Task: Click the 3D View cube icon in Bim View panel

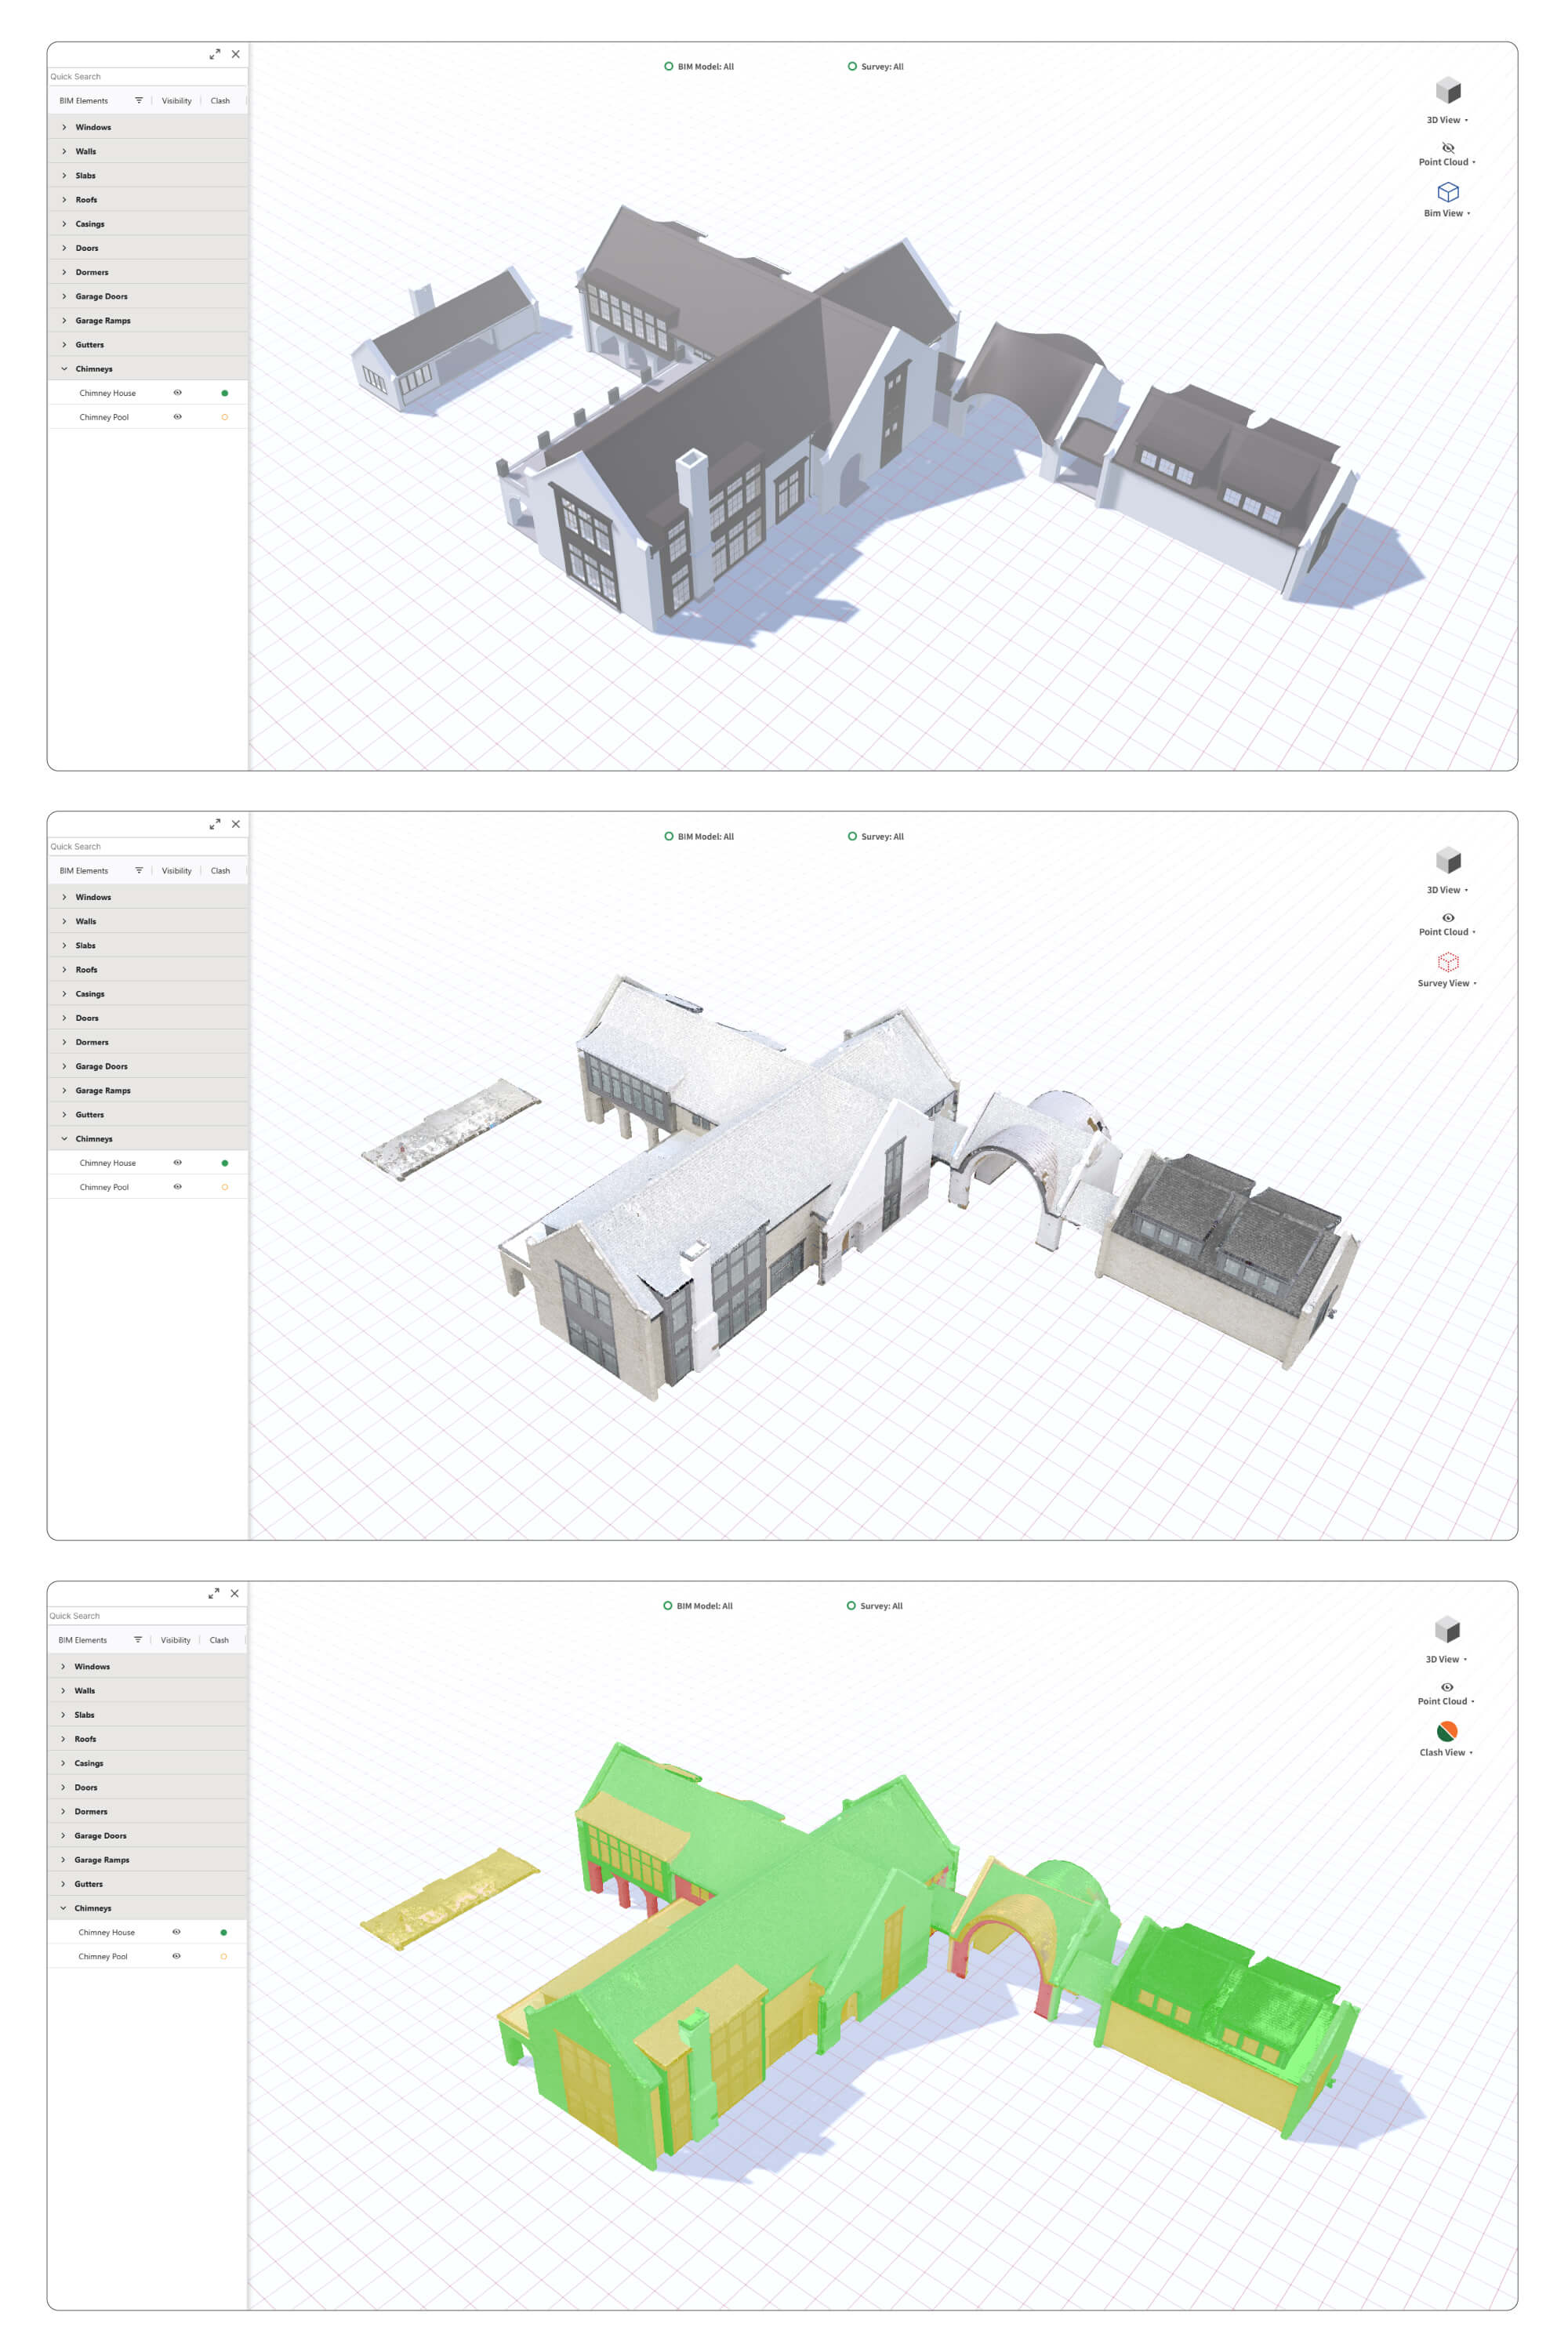Action: [1448, 91]
